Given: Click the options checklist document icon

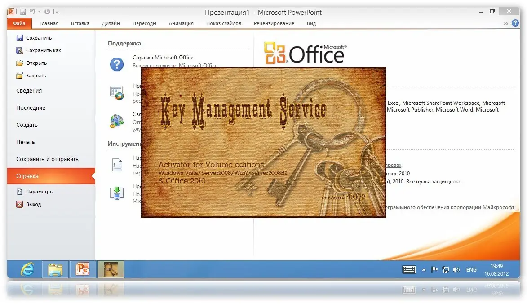Looking at the screenshot, I should (117, 165).
